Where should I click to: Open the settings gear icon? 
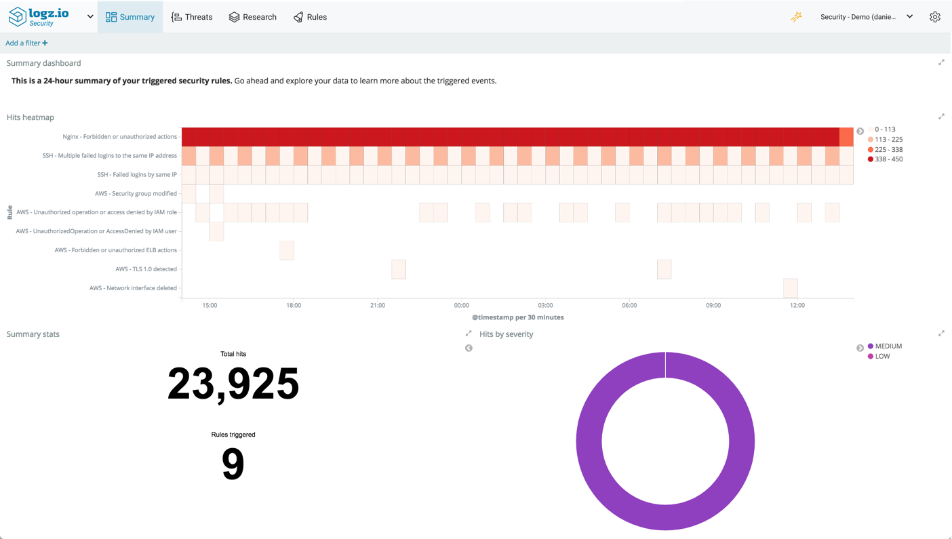[x=935, y=17]
